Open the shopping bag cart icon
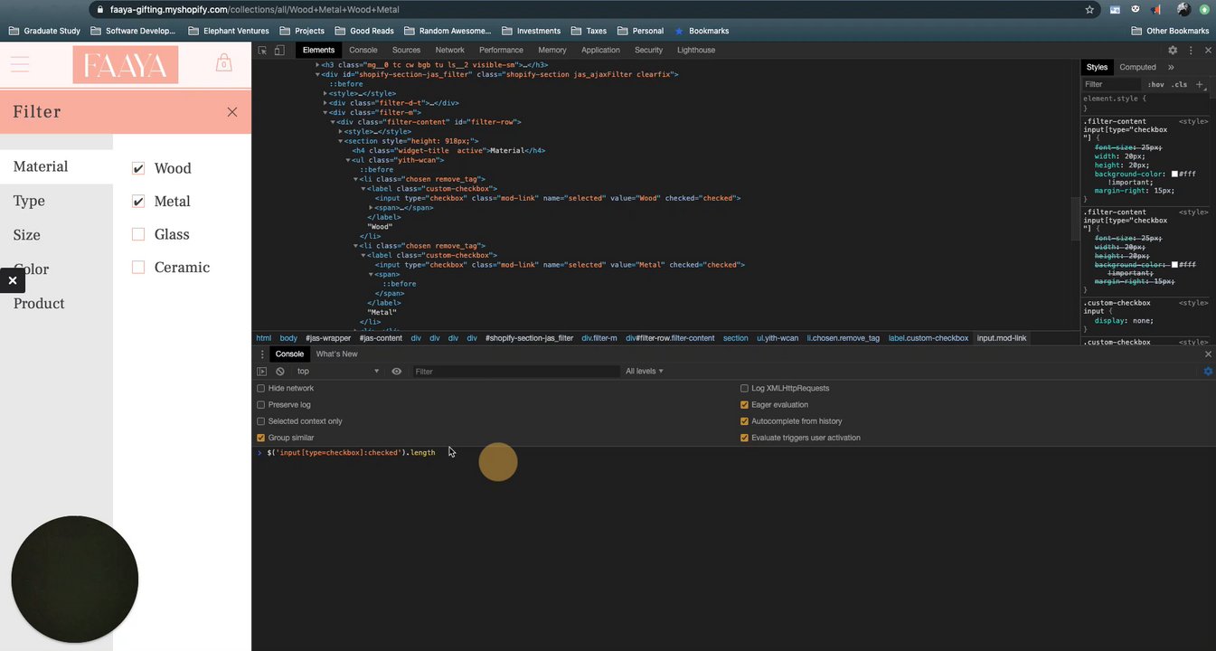1216x651 pixels. tap(223, 63)
